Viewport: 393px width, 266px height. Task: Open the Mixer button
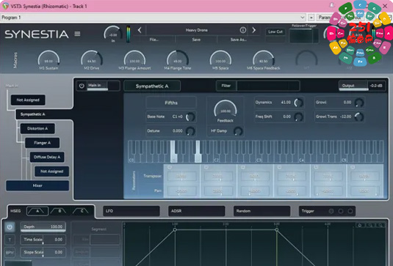[37, 185]
